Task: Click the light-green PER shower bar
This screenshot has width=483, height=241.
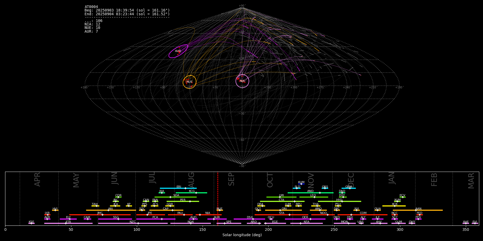Action: coord(183,201)
